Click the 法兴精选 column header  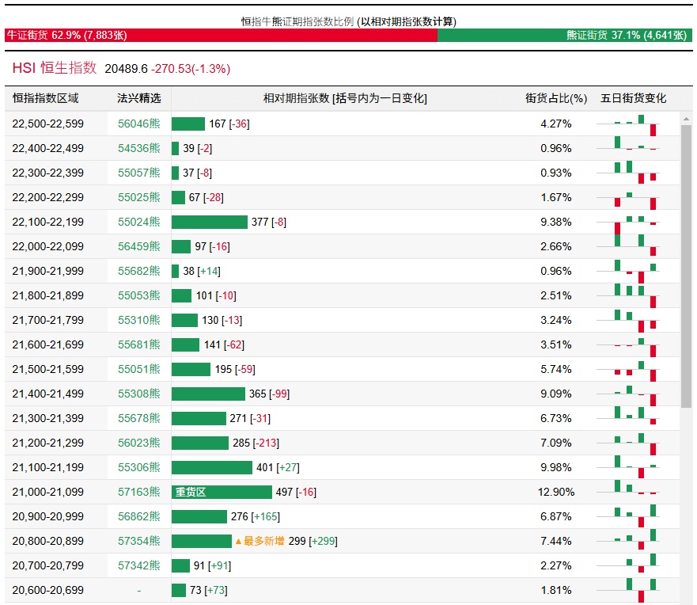point(138,98)
